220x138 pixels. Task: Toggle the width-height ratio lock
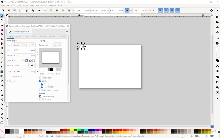click(x=127, y=11)
